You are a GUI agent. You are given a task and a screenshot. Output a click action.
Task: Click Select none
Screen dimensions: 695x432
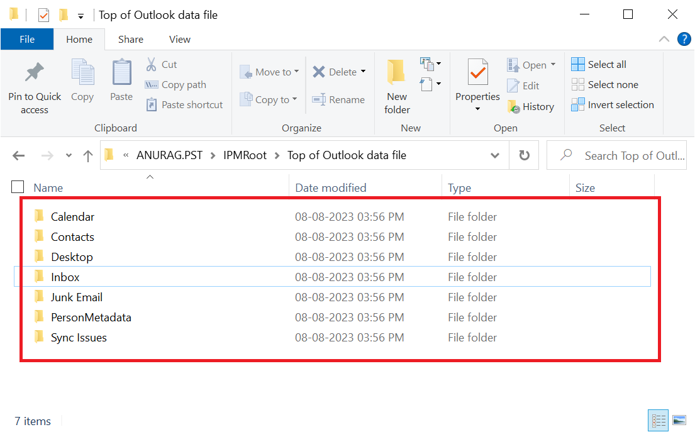[604, 85]
